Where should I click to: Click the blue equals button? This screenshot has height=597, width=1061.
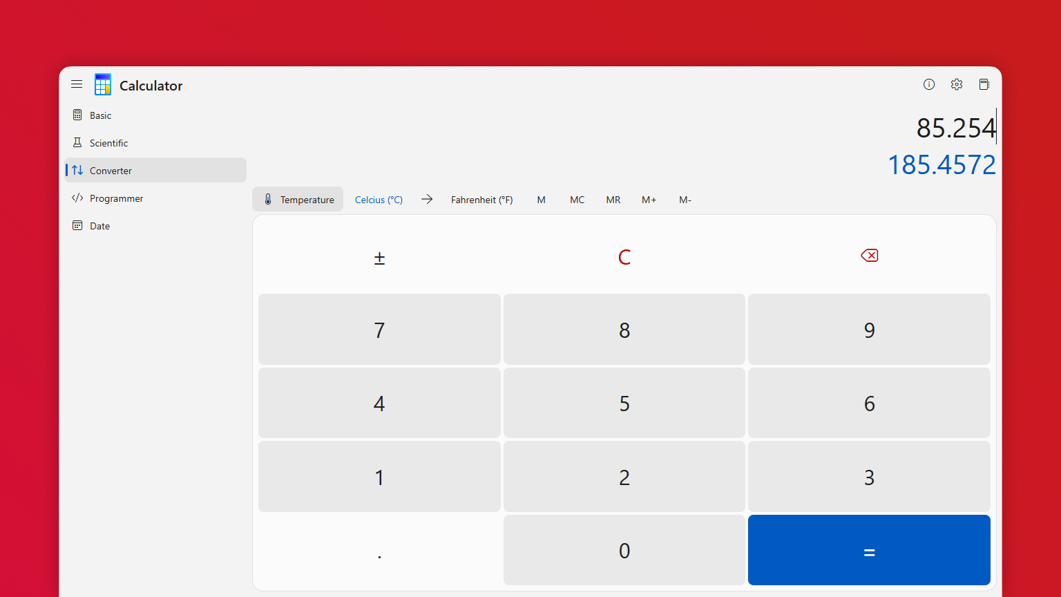(869, 550)
